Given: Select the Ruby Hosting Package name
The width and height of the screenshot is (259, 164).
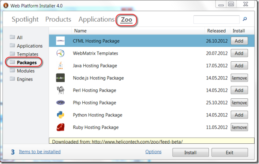Looking at the screenshot, I should (96, 127).
